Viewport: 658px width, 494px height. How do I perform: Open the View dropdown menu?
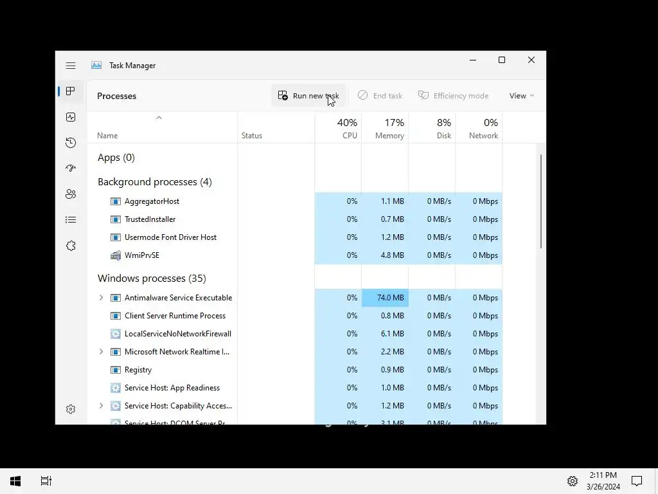click(522, 96)
